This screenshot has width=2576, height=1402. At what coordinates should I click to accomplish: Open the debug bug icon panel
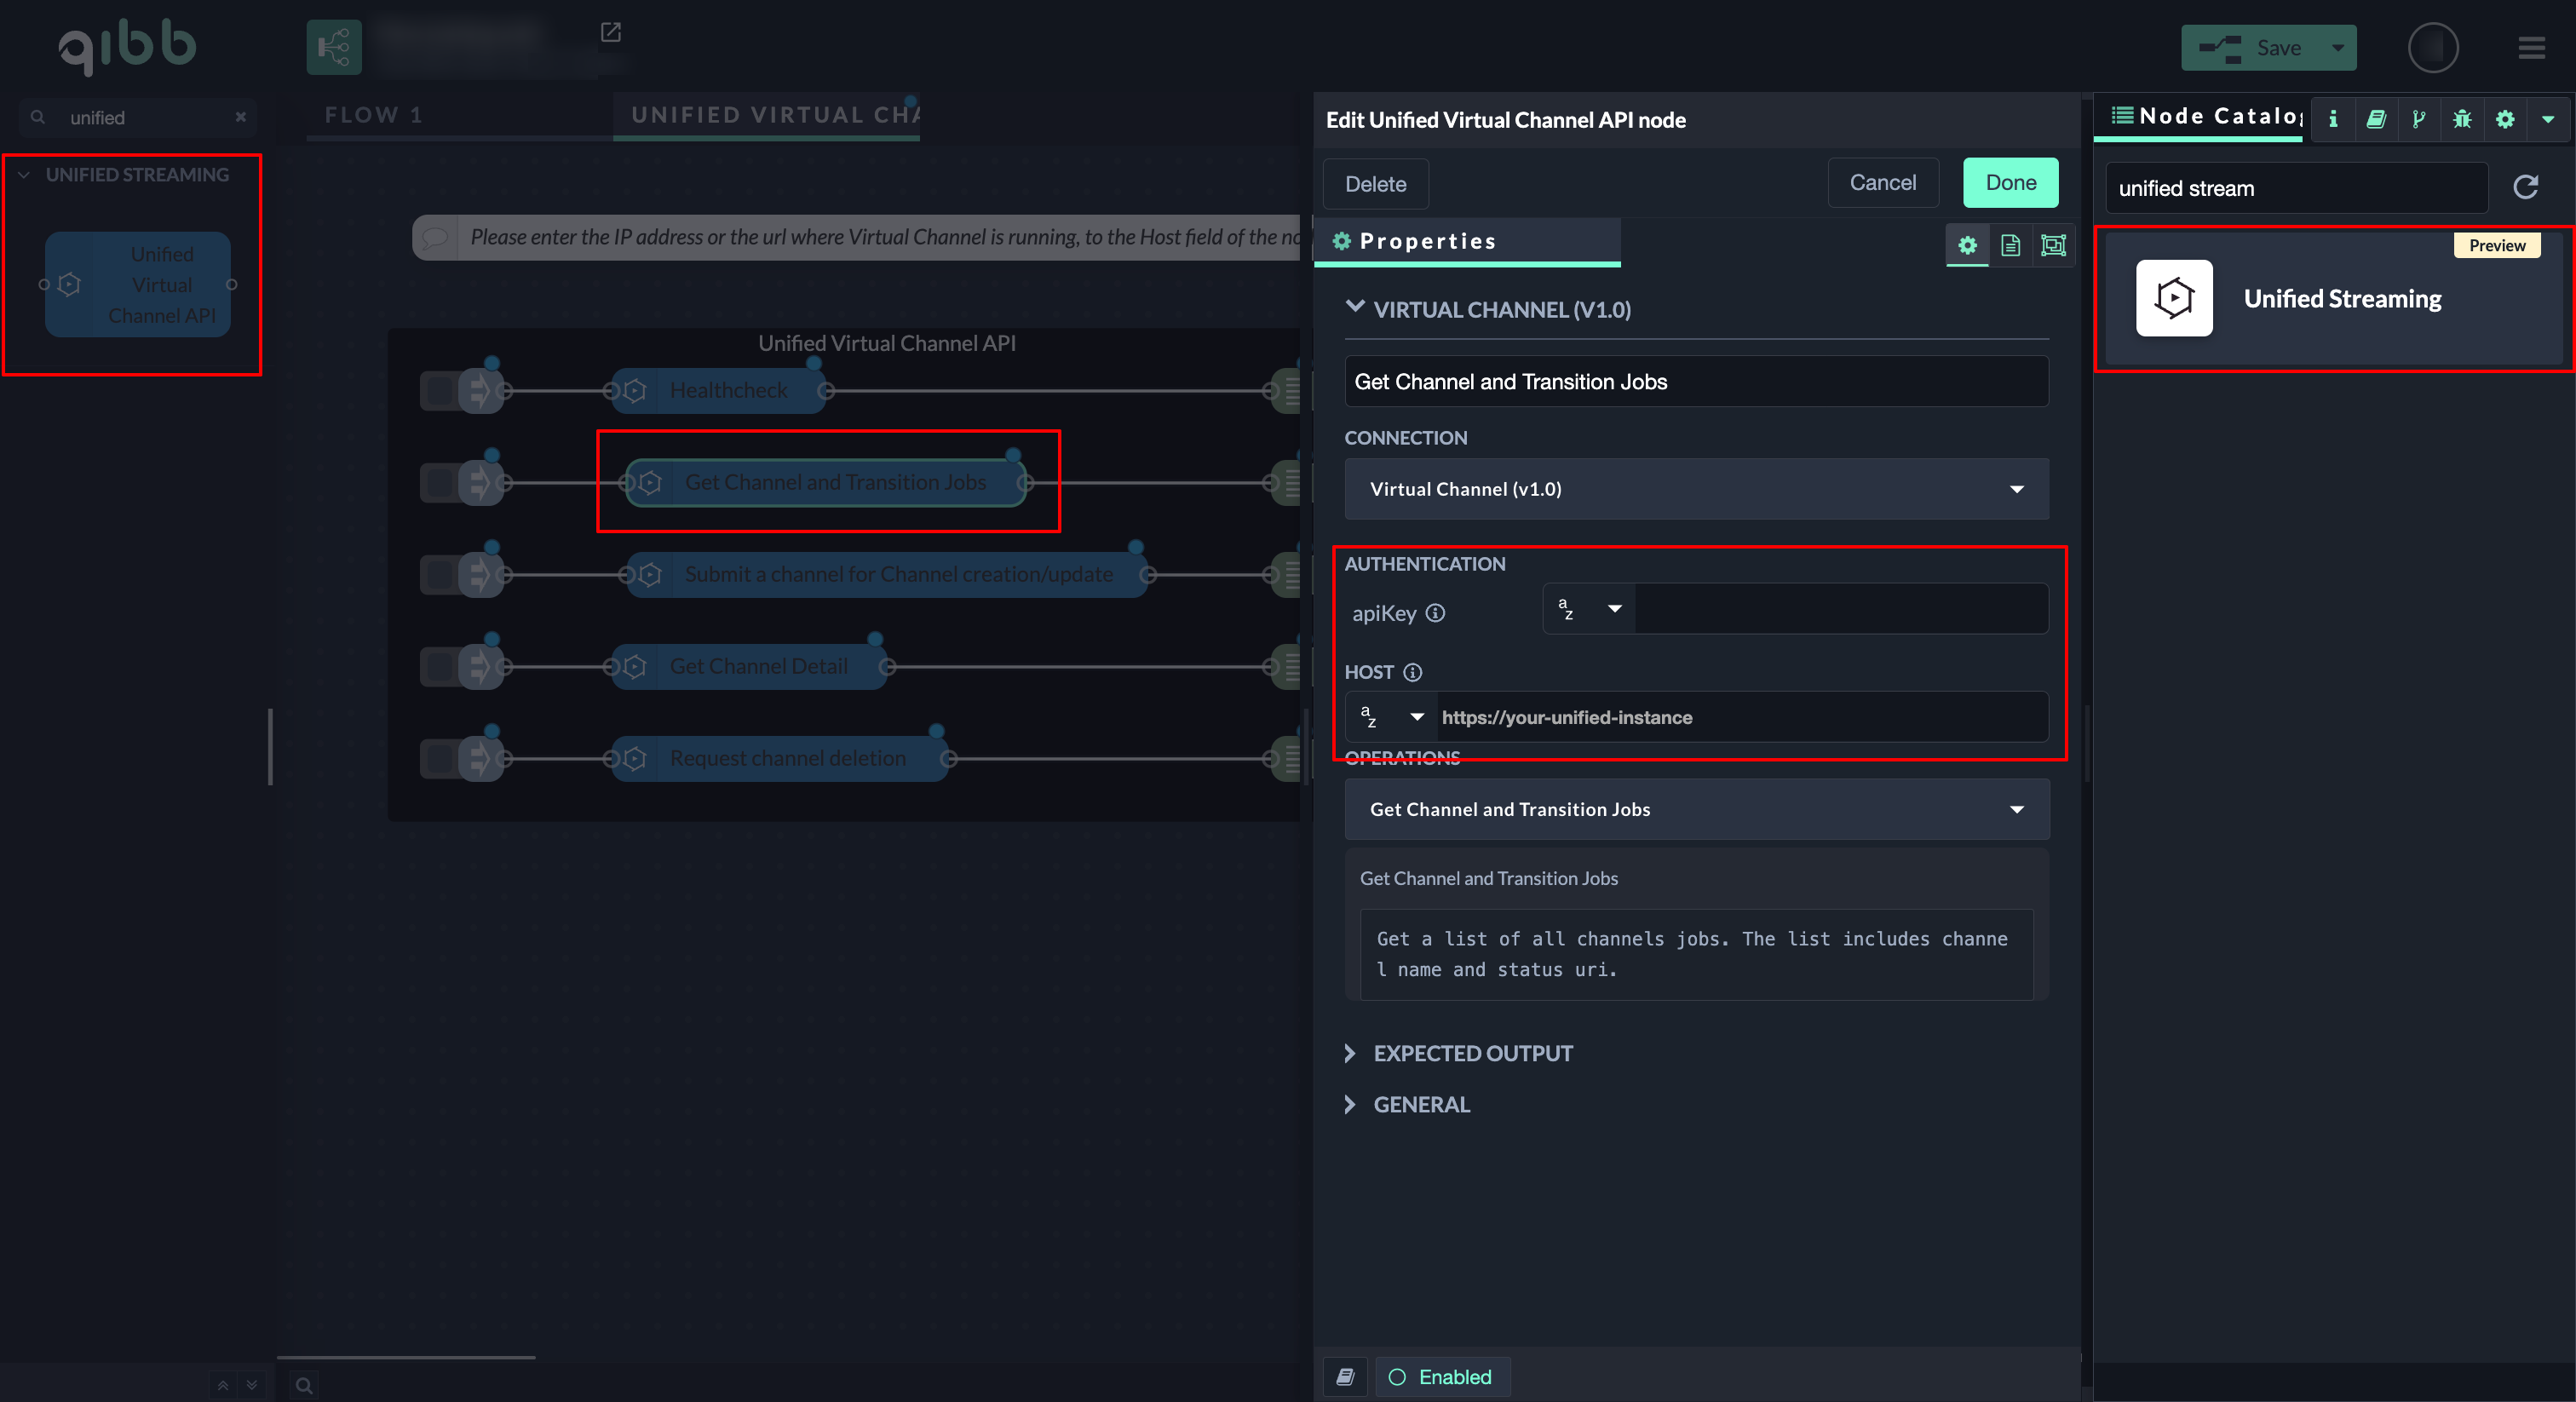point(2462,119)
